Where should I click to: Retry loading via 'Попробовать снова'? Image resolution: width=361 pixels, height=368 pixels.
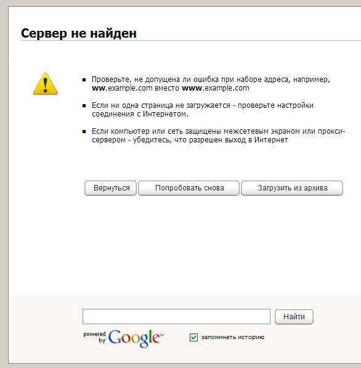tap(189, 188)
